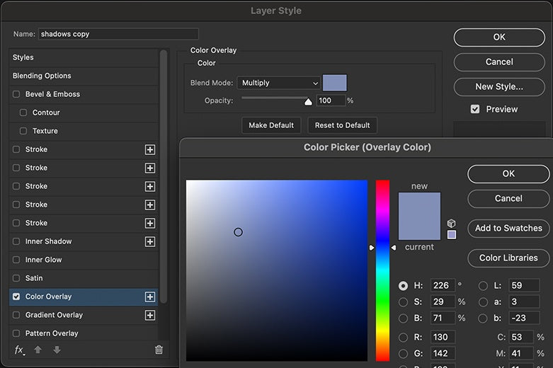Enable the Inner Glow checkbox
The height and width of the screenshot is (368, 553).
pos(16,260)
